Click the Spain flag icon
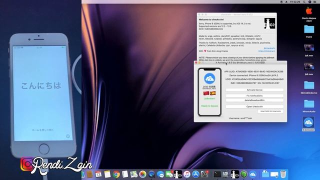This screenshot has width=320, height=180. (x=213, y=93)
